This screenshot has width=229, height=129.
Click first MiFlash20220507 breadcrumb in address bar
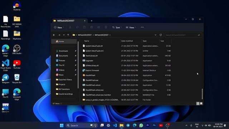tap(85, 35)
